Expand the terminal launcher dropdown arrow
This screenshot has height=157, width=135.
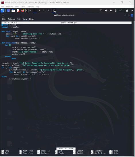tap(30, 10)
